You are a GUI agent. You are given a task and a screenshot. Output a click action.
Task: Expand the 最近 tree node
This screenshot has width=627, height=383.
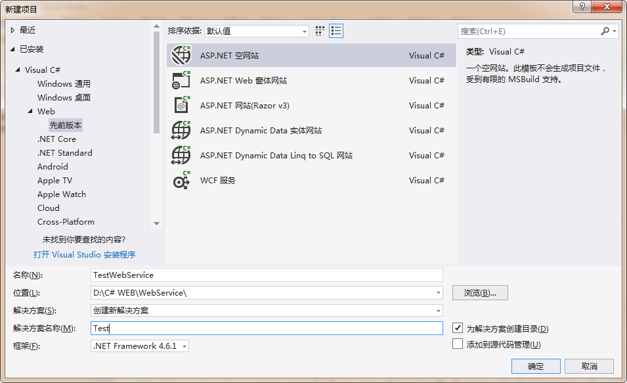tap(12, 30)
